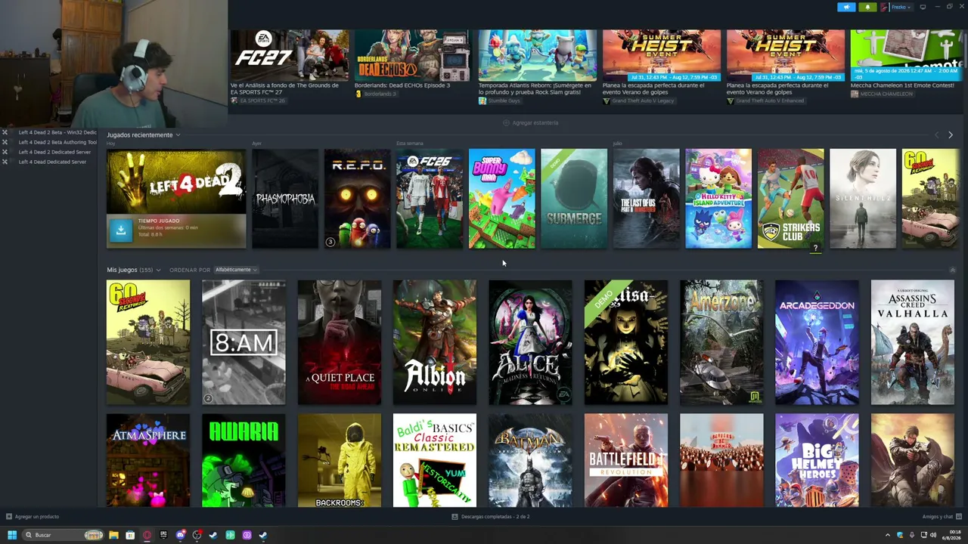Show next recently played games arrow

point(950,135)
